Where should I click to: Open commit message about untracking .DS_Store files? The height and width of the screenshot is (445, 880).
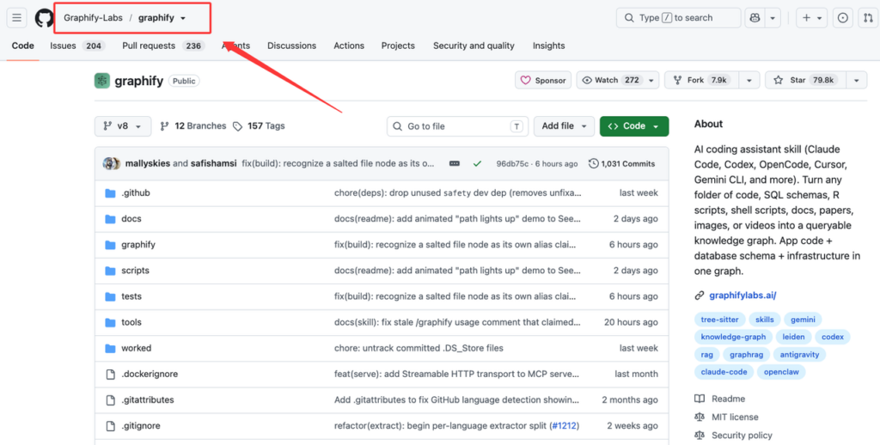[x=419, y=348]
